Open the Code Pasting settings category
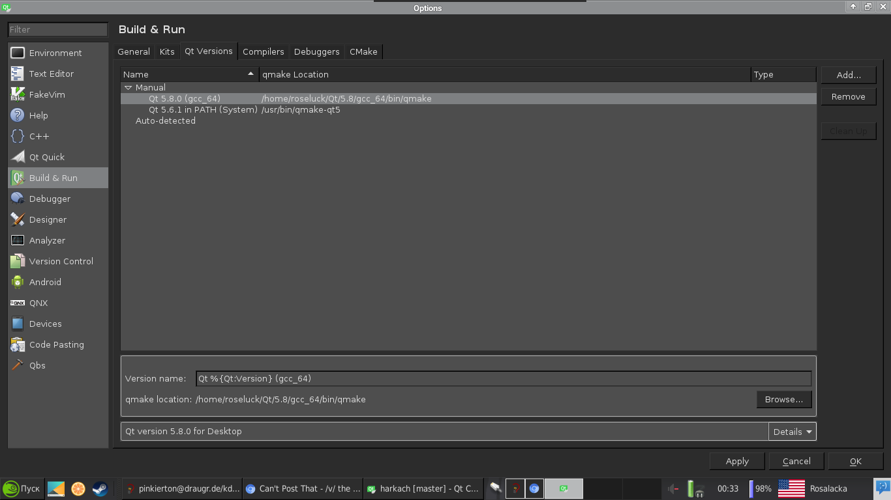 point(58,344)
